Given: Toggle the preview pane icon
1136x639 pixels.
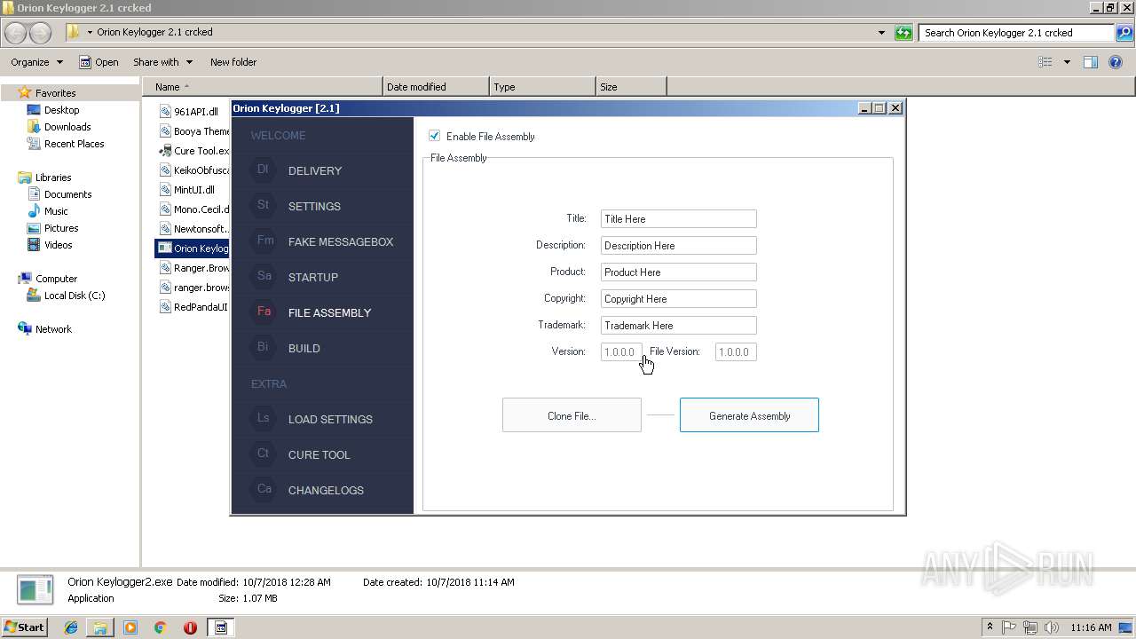Looking at the screenshot, I should click(1091, 62).
